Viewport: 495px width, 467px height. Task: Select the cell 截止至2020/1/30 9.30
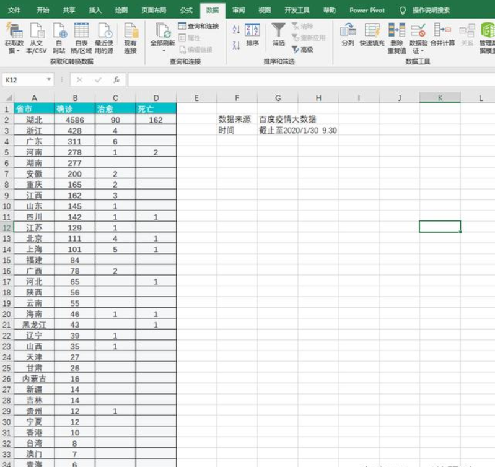click(278, 130)
